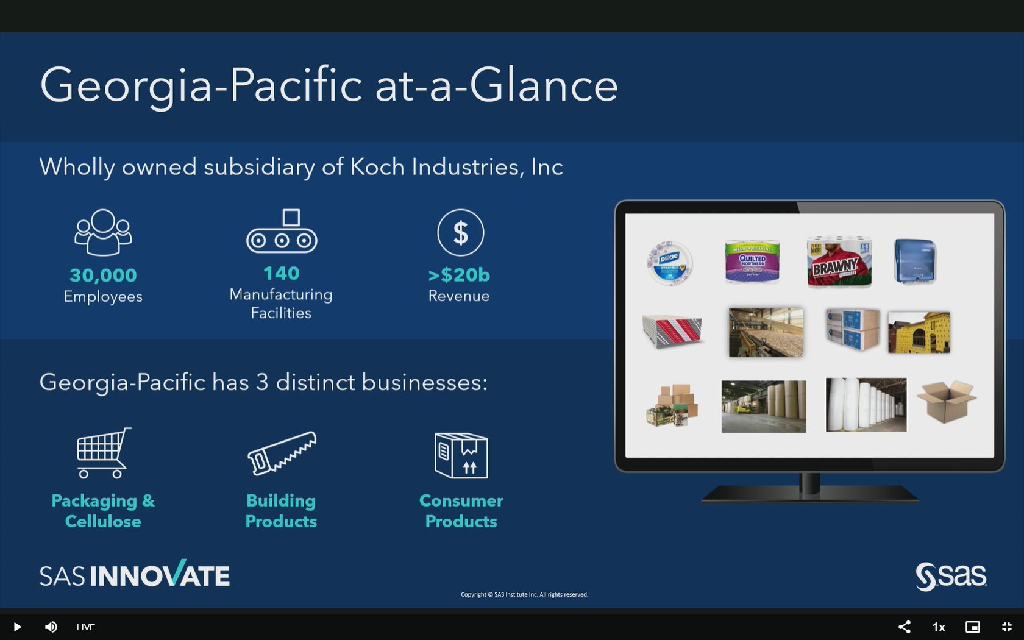Image resolution: width=1024 pixels, height=640 pixels.
Task: Select the blue boxed panels image
Action: click(852, 329)
